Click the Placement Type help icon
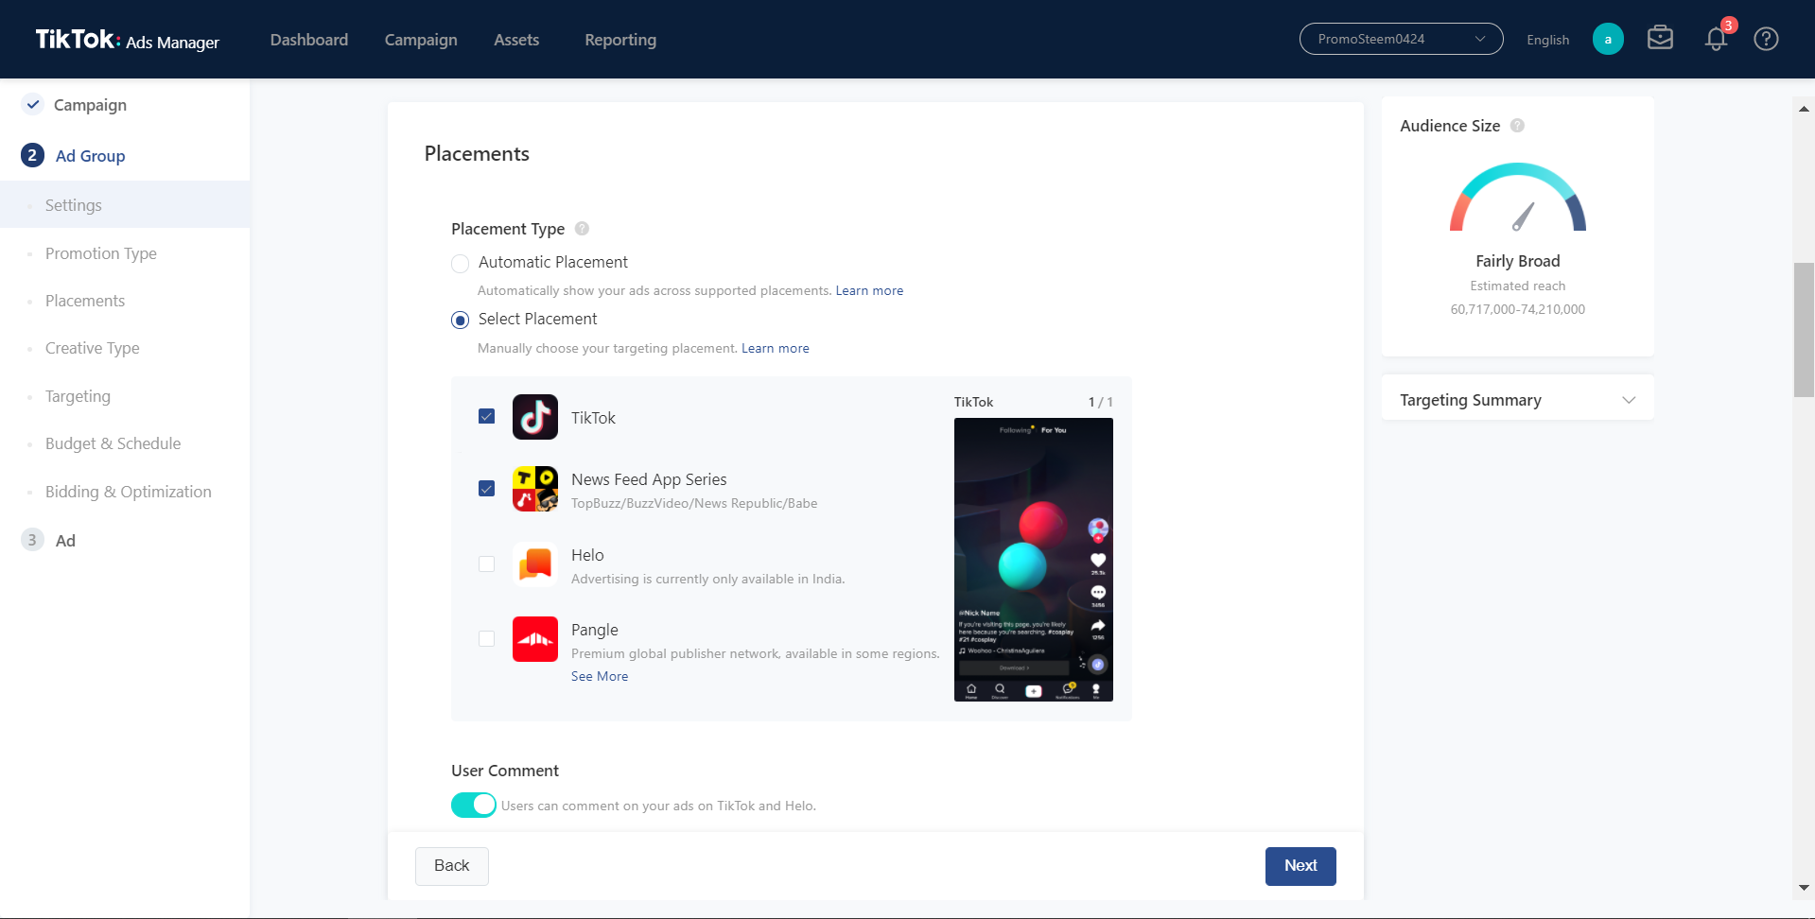 [x=582, y=228]
